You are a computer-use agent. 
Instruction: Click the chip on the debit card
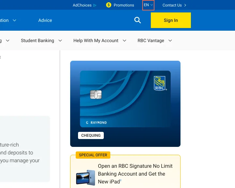96,94
